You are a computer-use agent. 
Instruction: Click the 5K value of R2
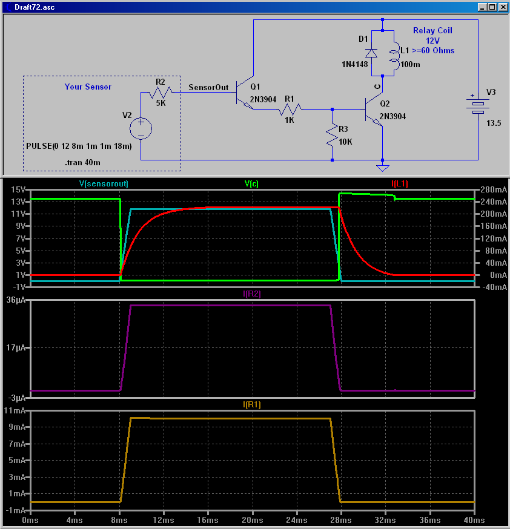tap(161, 103)
